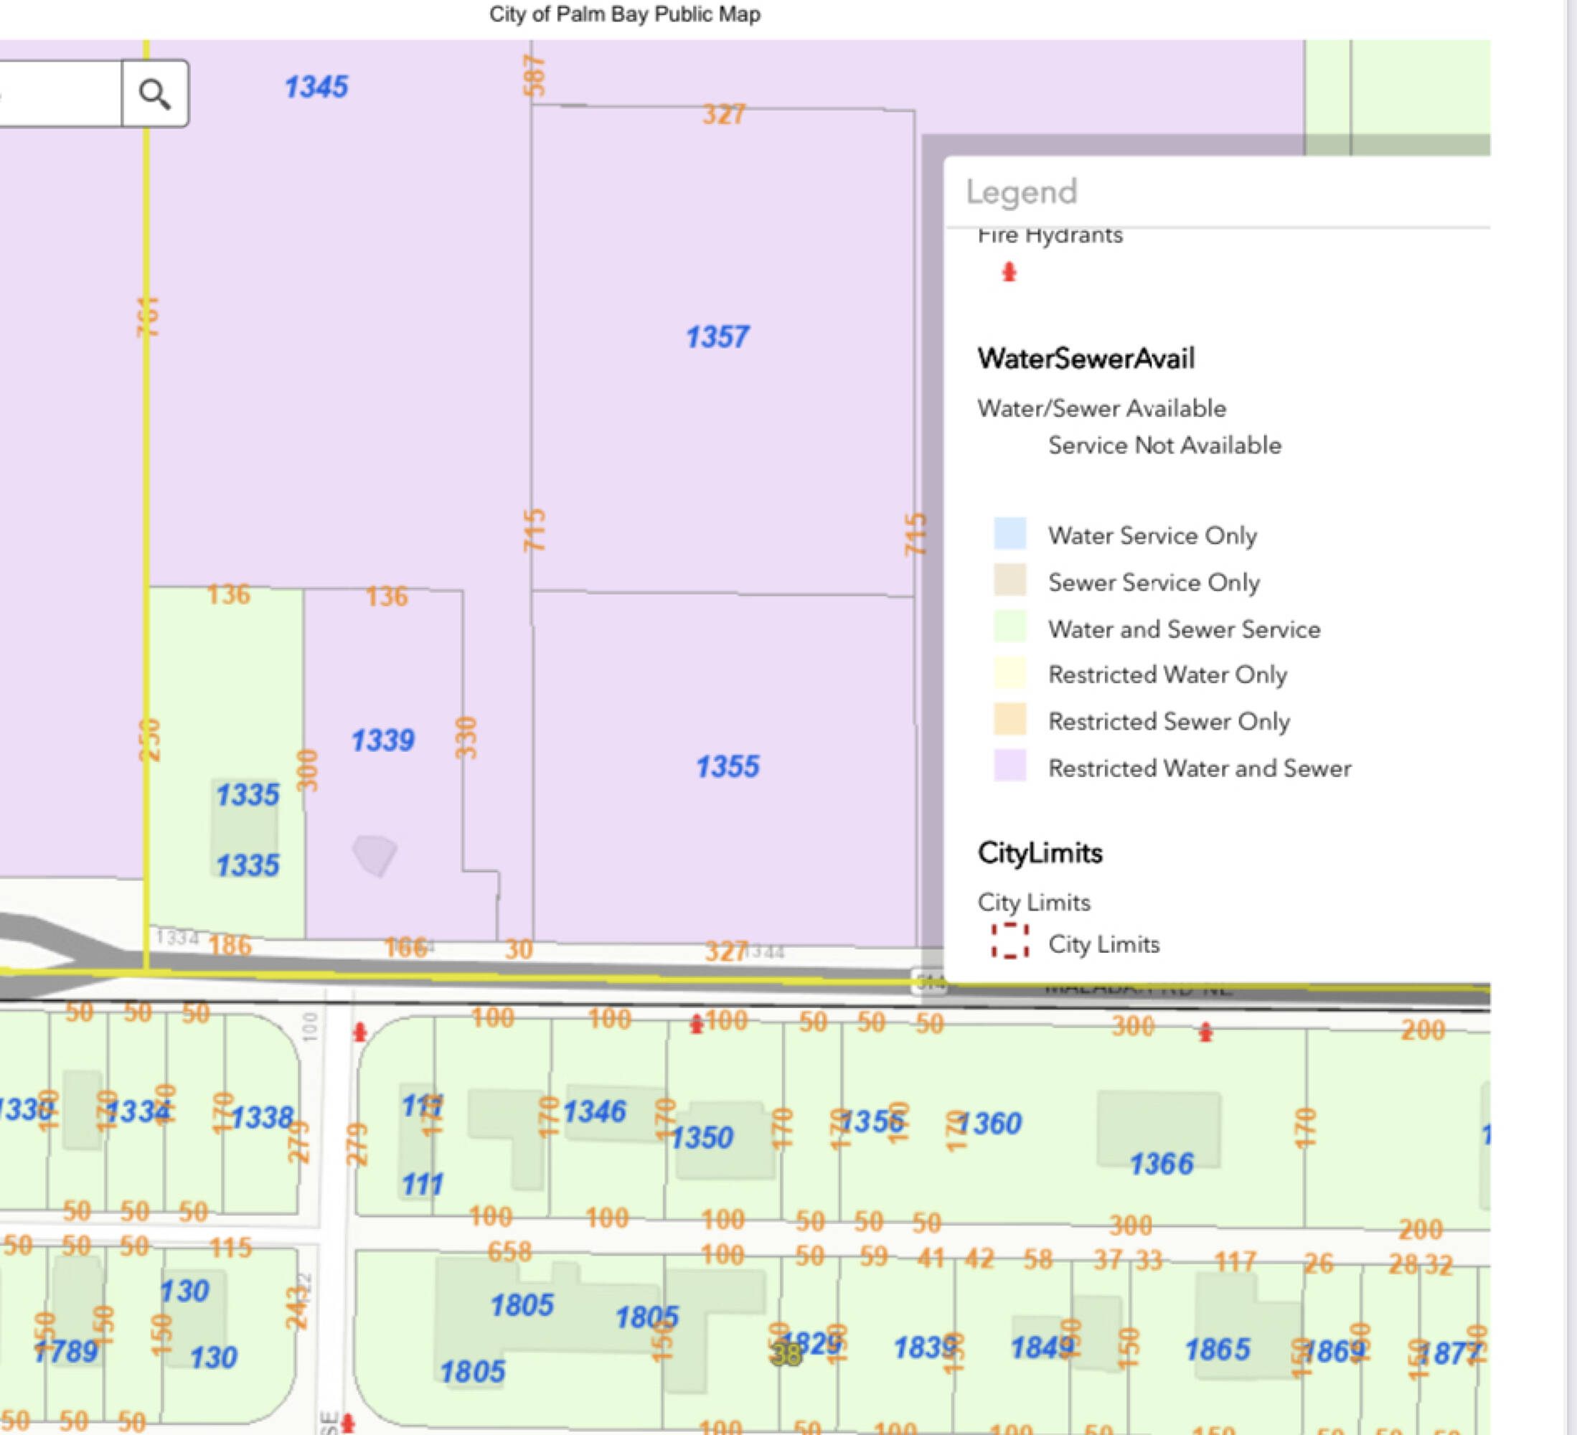Click the hydrant on the map above parcel 1366
The height and width of the screenshot is (1435, 1577).
click(1205, 1032)
